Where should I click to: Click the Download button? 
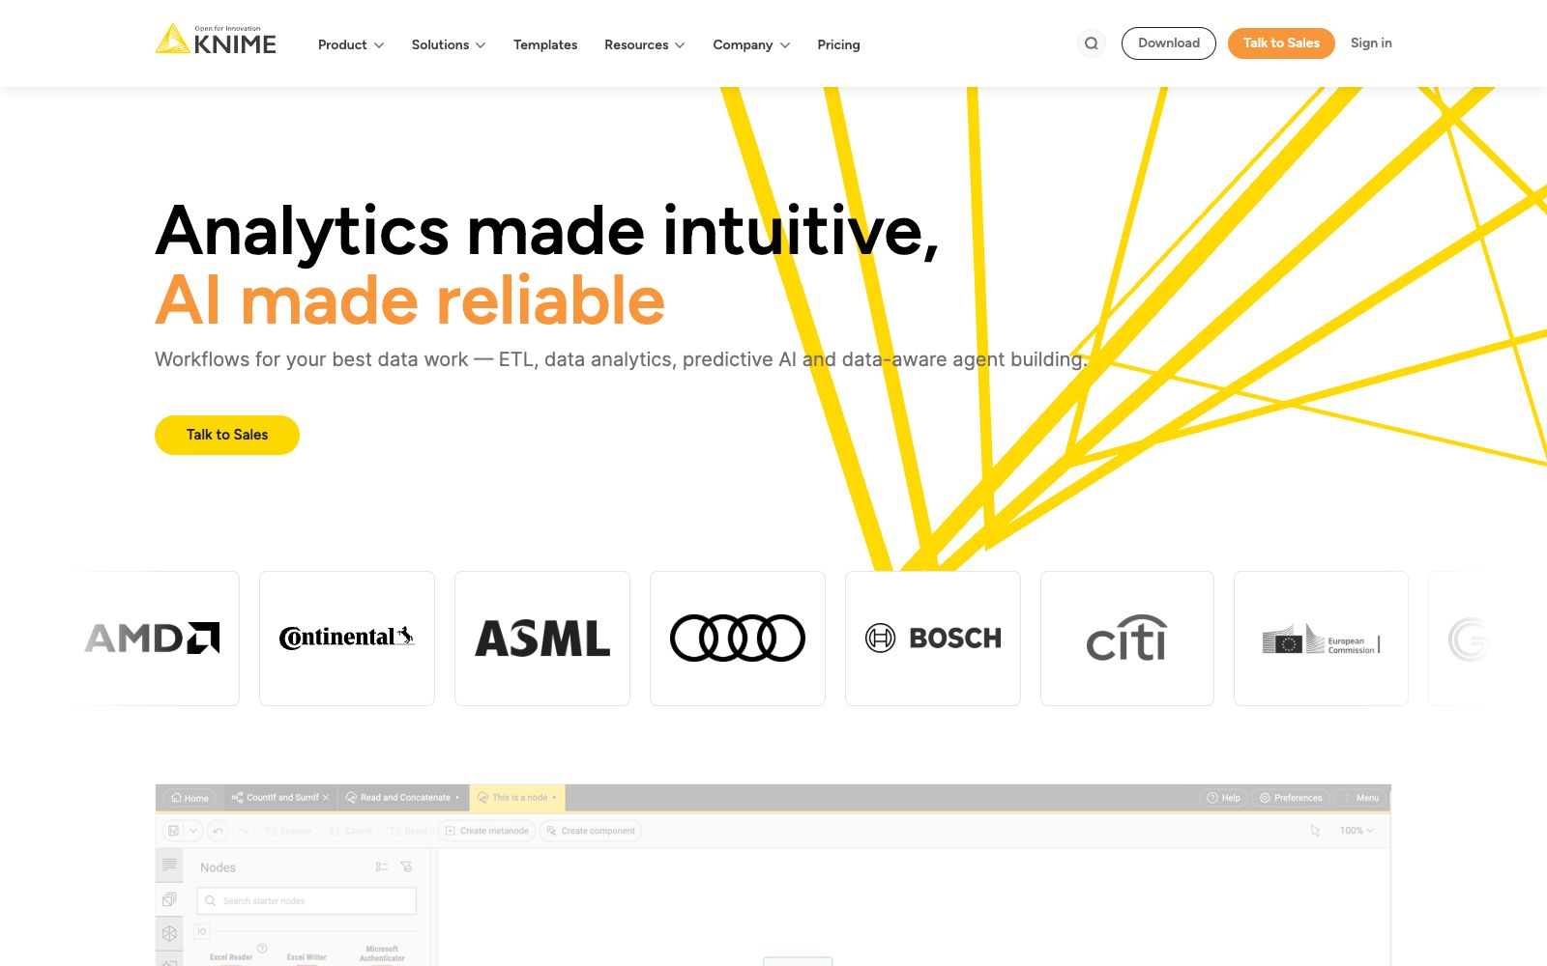pyautogui.click(x=1169, y=43)
